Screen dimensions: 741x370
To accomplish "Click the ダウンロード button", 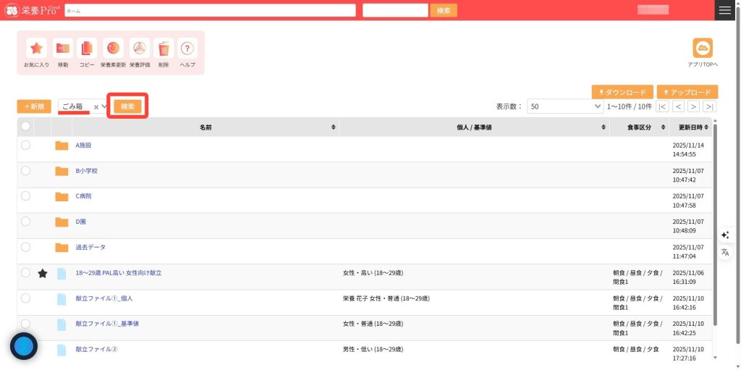I will click(621, 93).
